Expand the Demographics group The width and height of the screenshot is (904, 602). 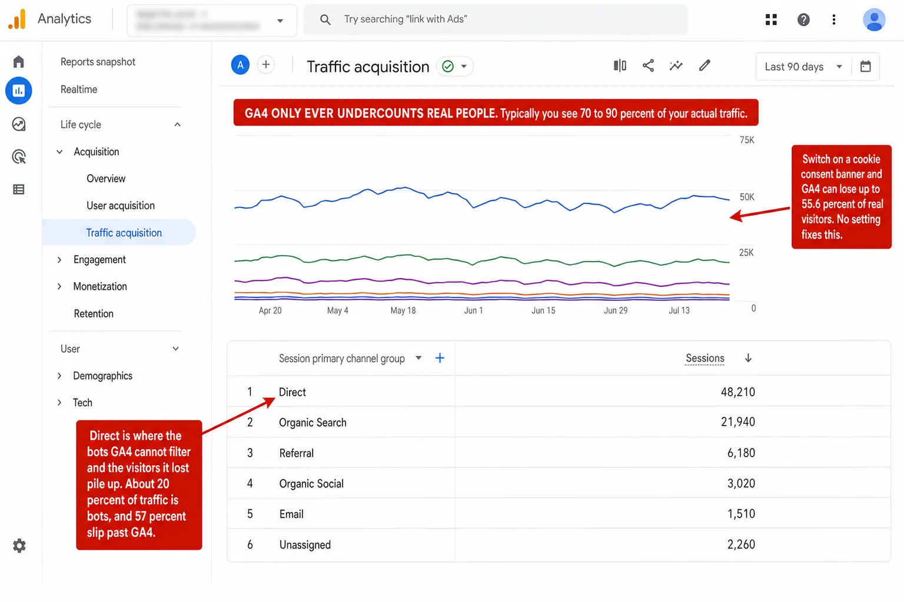coord(59,376)
